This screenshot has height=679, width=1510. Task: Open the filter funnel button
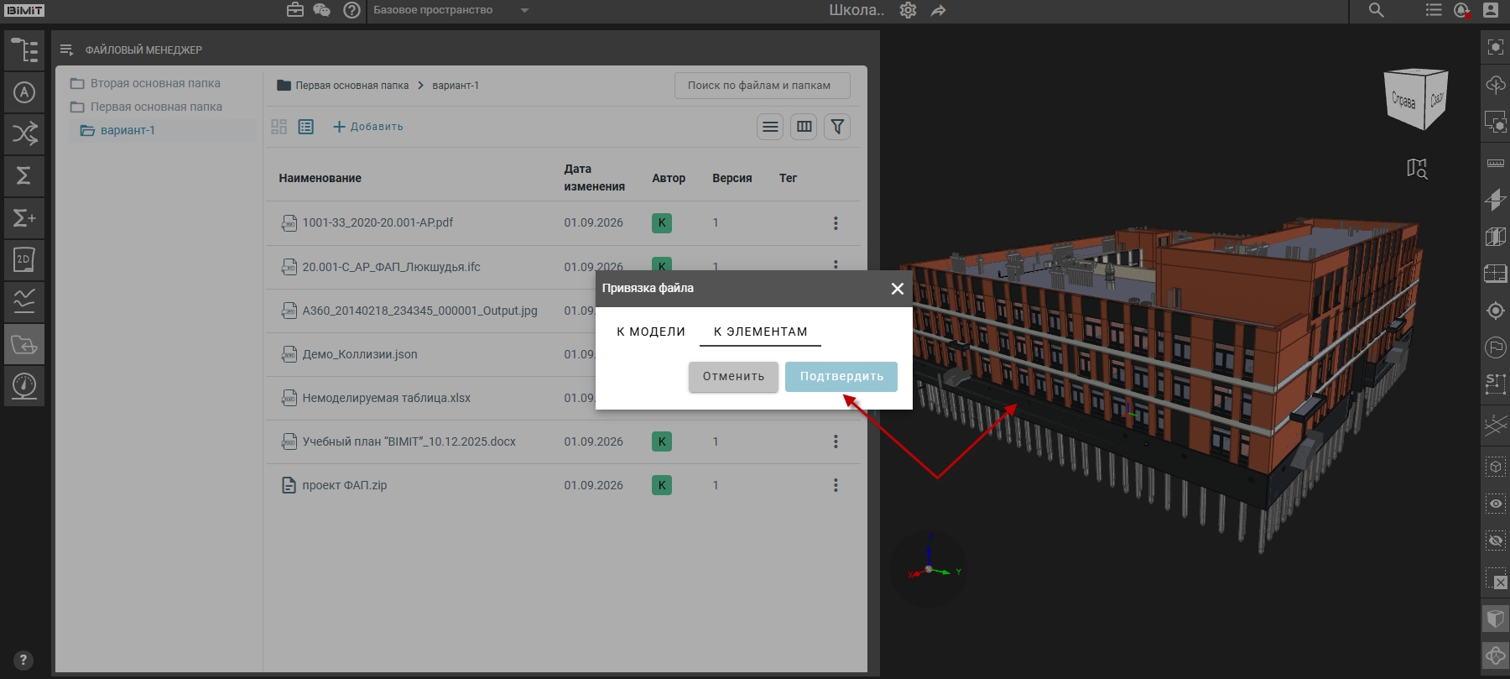tap(837, 127)
